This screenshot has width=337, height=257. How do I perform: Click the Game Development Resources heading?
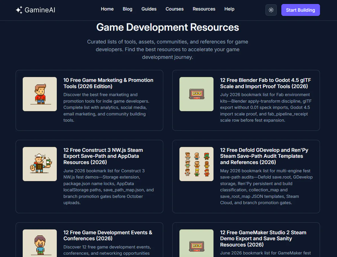168,27
